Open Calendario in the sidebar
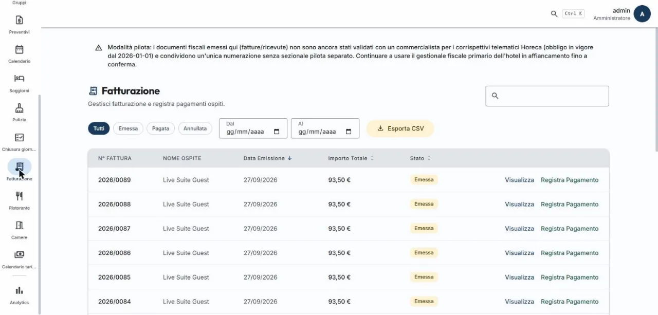Viewport: 658px width, 315px height. click(19, 54)
